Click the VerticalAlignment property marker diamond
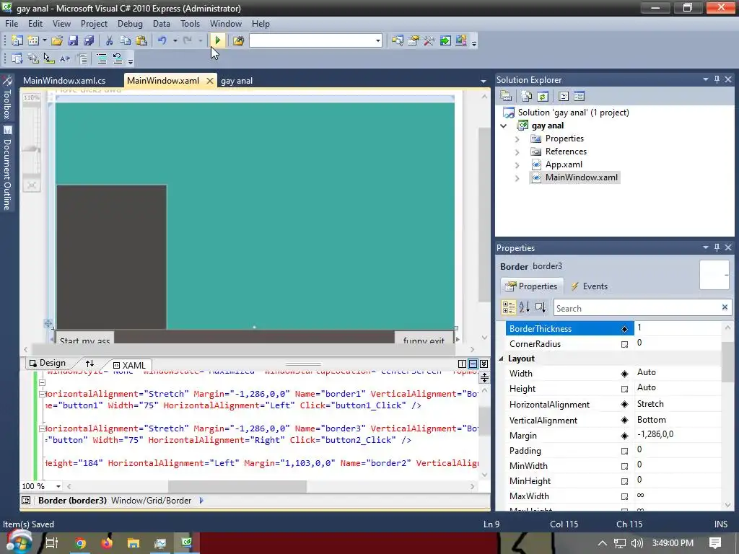Screen dimensions: 739x554 click(624, 421)
